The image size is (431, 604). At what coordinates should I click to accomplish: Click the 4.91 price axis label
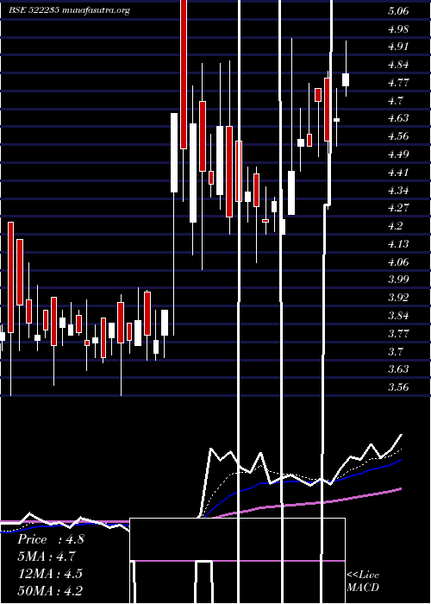[398, 47]
